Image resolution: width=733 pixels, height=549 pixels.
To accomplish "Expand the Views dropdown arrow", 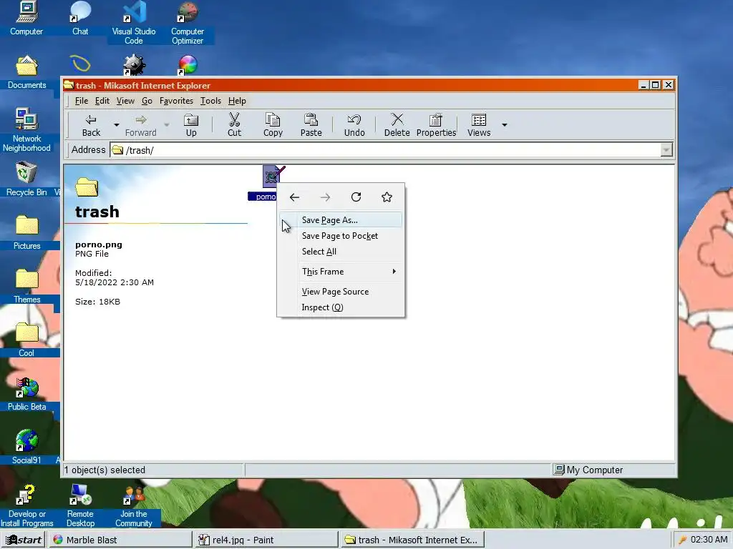I will pyautogui.click(x=505, y=124).
